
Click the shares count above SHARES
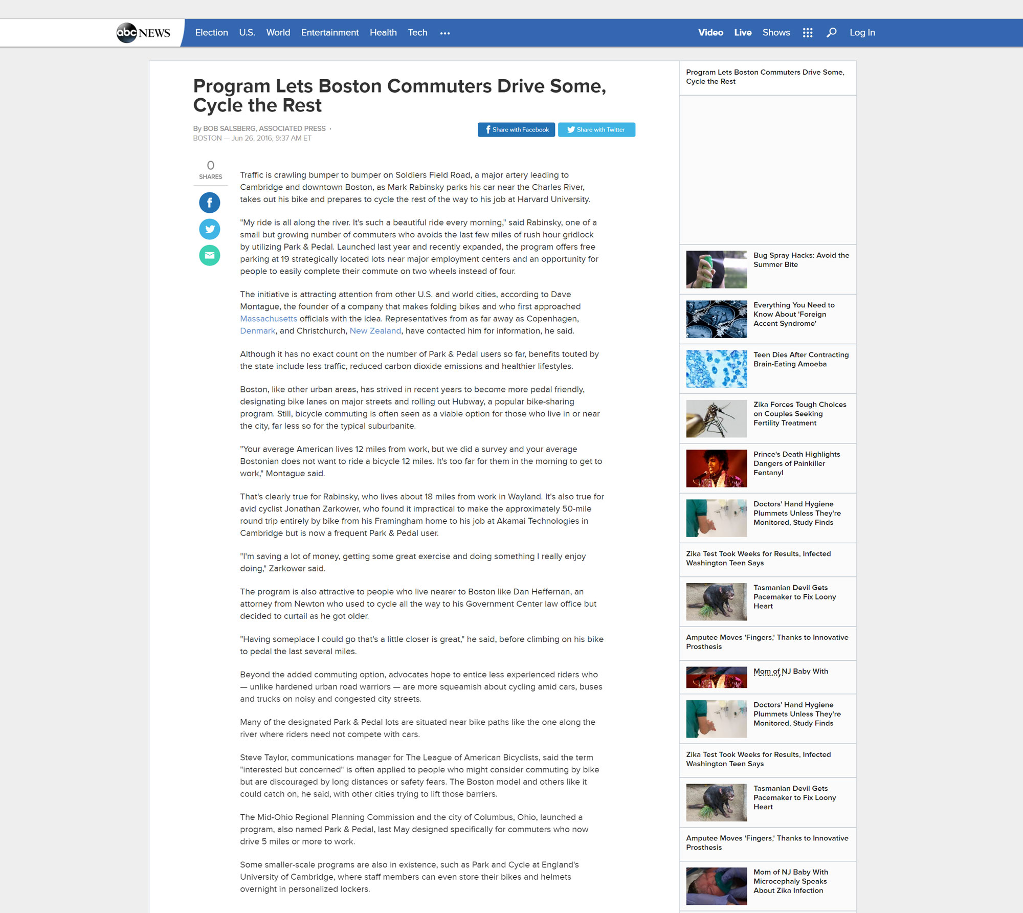point(210,165)
